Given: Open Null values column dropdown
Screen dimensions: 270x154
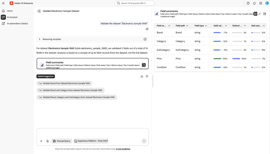Looking at the screenshot, I should pos(264,26).
